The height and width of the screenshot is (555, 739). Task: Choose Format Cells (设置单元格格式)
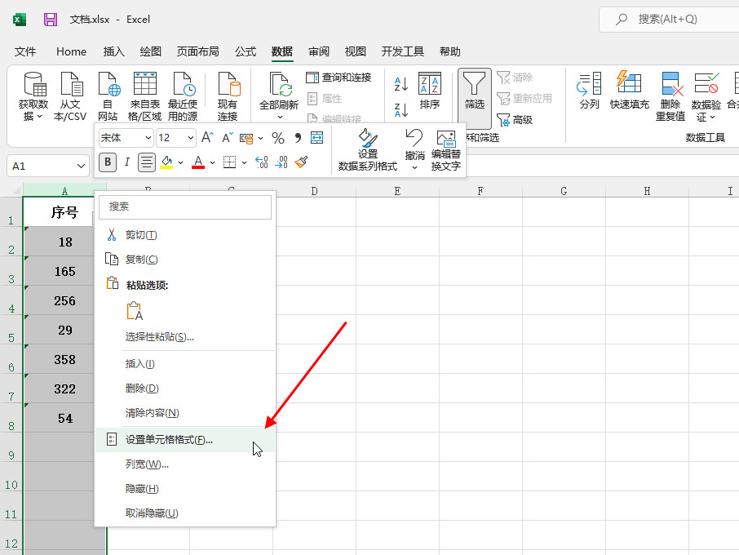pyautogui.click(x=184, y=439)
